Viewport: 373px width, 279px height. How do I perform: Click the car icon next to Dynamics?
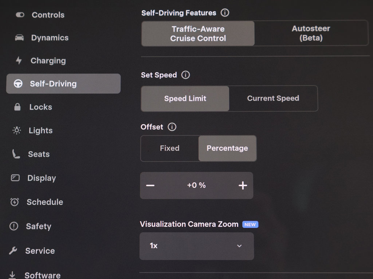[20, 38]
